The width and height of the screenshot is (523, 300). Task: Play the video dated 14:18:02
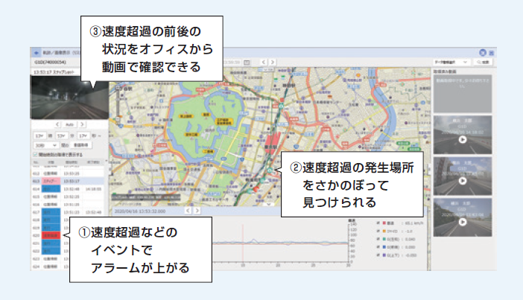463,140
